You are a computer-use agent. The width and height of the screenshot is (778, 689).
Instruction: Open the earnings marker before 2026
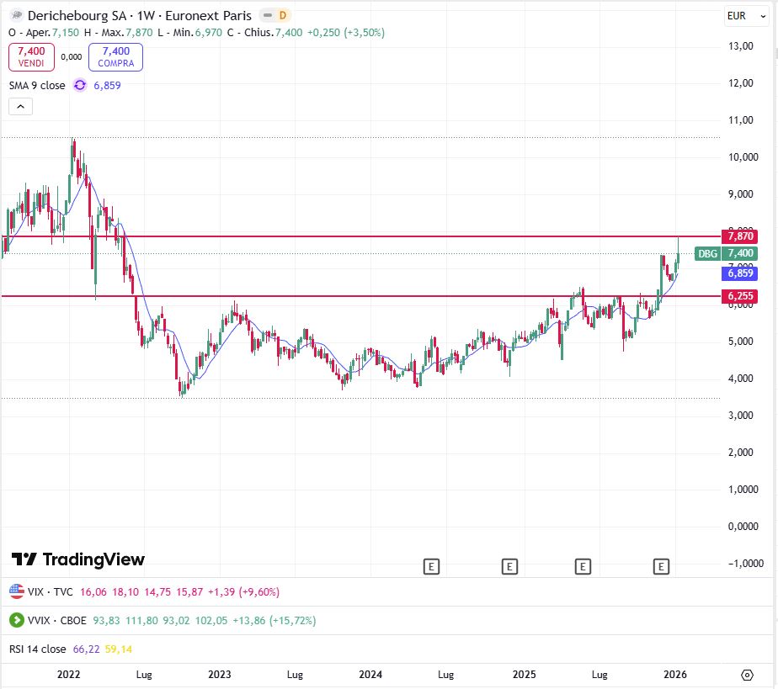tap(661, 566)
